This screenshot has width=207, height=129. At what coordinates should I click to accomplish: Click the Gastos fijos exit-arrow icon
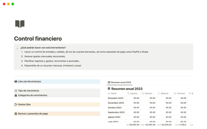16,104
